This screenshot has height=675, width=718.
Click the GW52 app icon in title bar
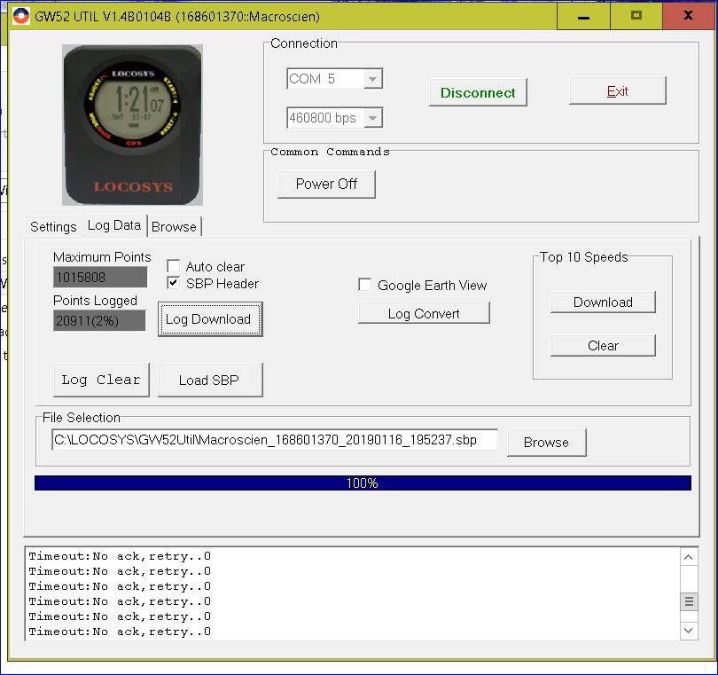20,16
